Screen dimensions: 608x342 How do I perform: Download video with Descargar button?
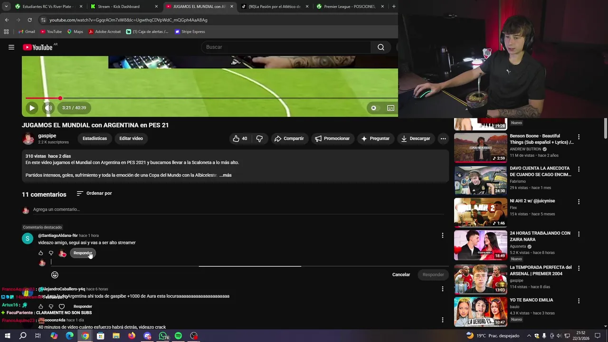tap(416, 139)
